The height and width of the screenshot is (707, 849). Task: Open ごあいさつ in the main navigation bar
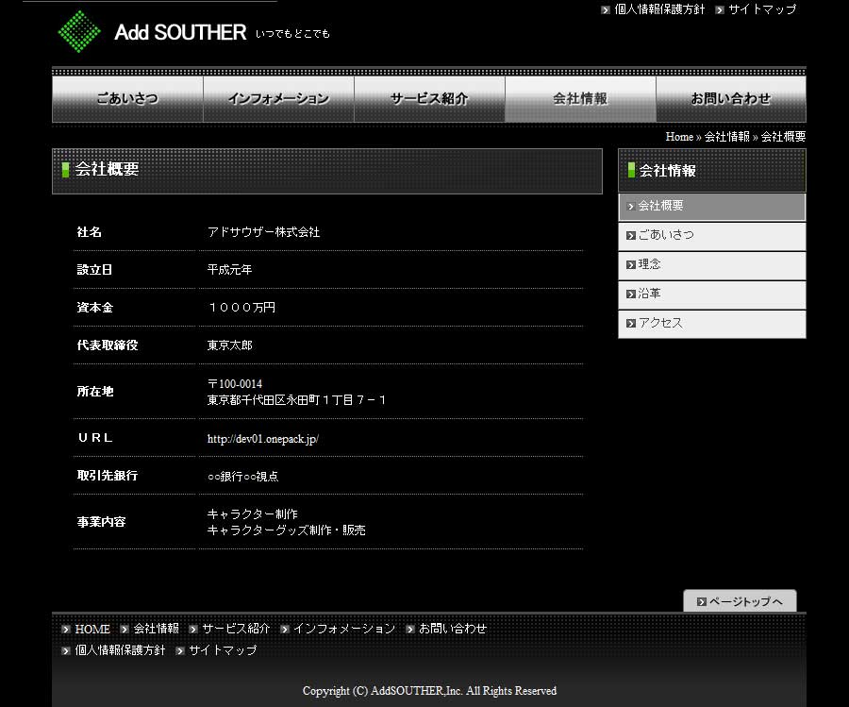(x=127, y=99)
